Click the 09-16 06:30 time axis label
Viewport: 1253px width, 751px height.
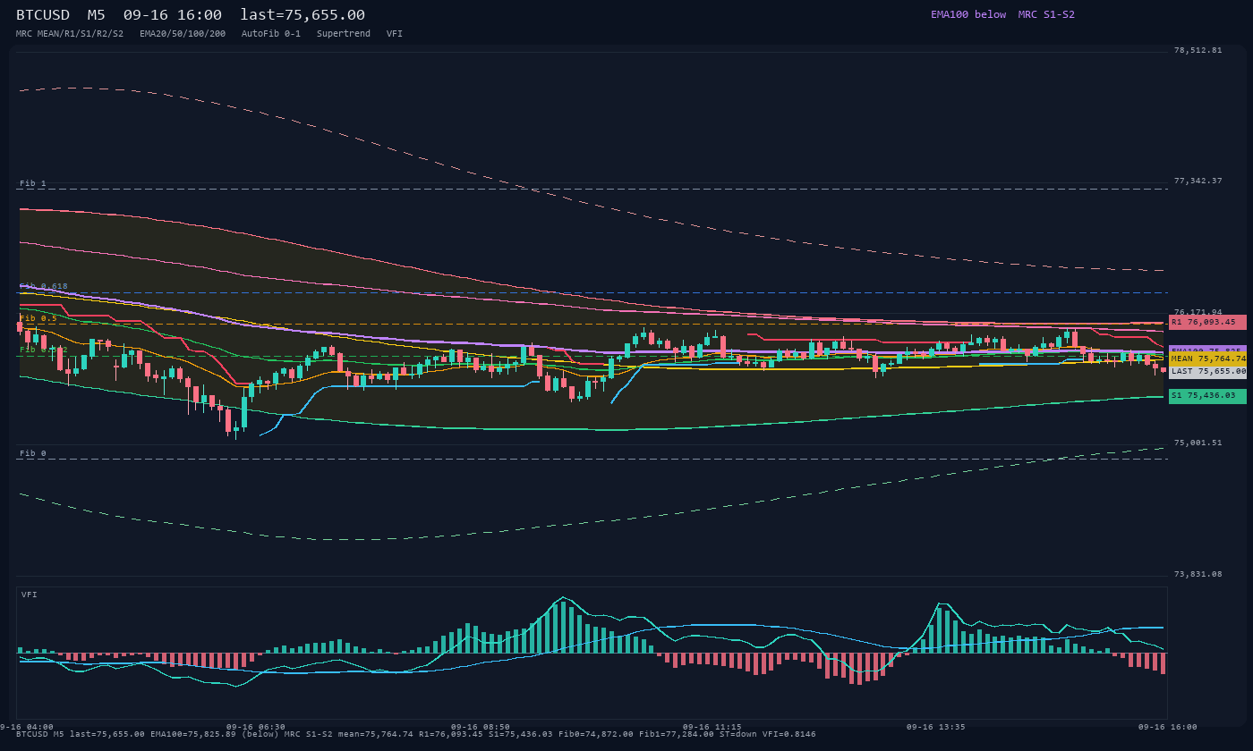[256, 727]
